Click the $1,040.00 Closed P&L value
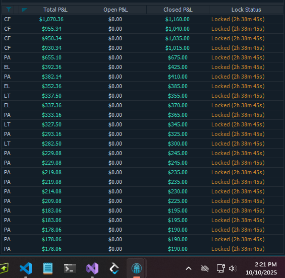The image size is (285, 278). coord(178,29)
